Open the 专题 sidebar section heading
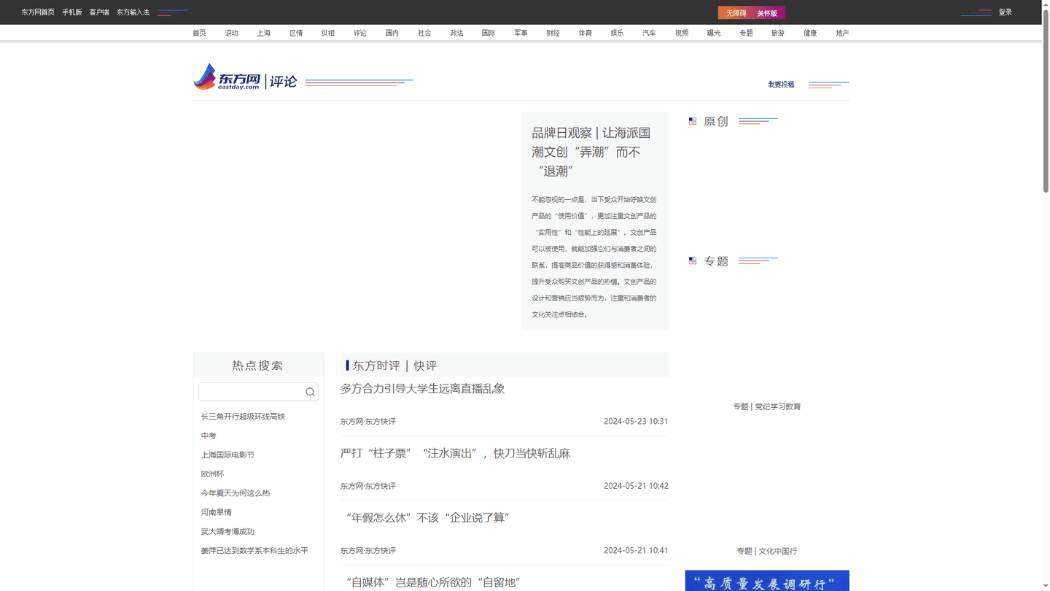 (x=716, y=261)
